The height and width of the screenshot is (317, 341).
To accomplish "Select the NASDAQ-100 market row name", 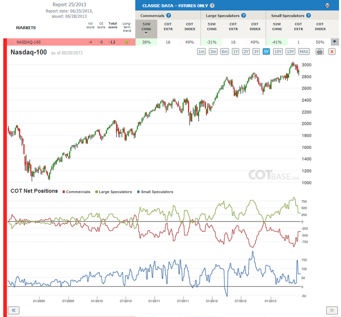I will point(28,42).
